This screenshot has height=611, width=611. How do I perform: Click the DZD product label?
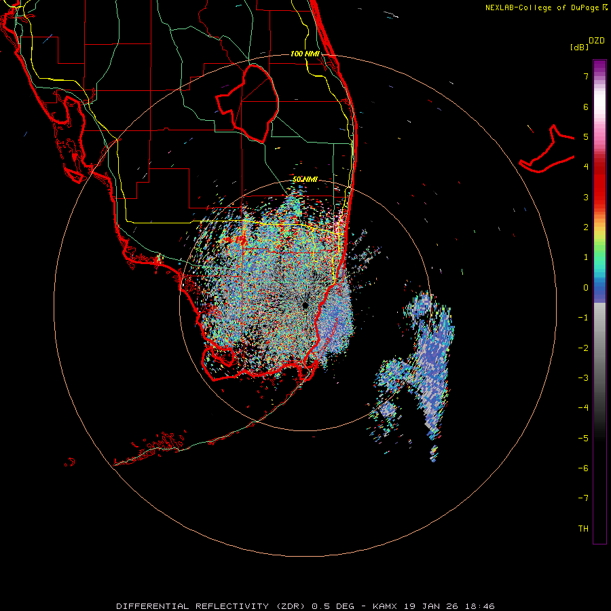click(597, 41)
